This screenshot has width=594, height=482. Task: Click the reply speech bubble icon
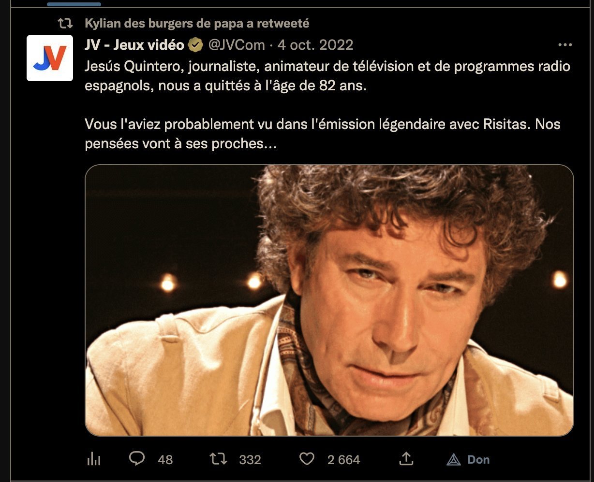pos(137,459)
